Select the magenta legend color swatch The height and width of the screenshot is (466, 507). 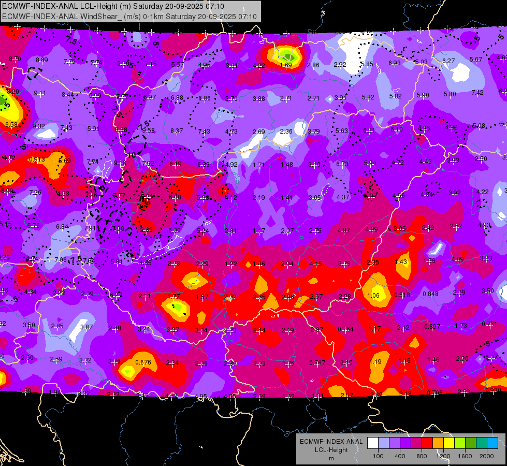click(x=416, y=443)
